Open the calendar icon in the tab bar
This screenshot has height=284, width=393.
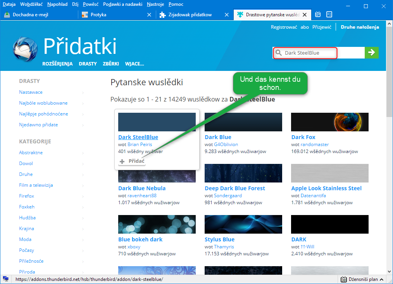point(318,15)
